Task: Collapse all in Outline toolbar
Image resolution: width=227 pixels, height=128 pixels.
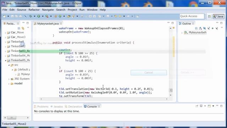Action: pyautogui.click(x=196, y=28)
